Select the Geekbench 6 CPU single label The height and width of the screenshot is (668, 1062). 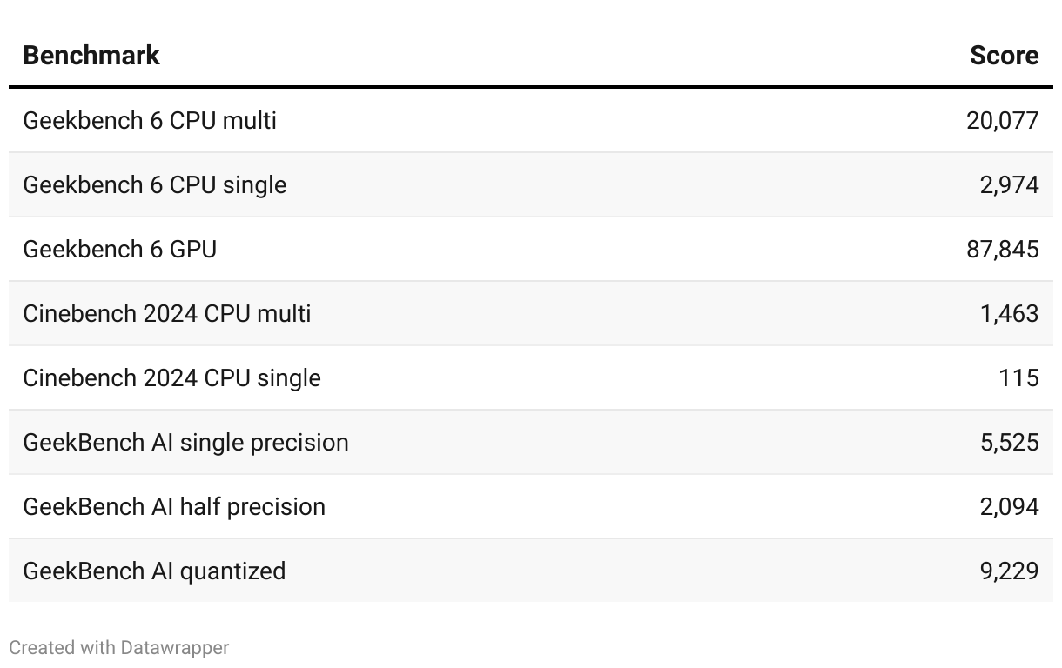click(154, 184)
